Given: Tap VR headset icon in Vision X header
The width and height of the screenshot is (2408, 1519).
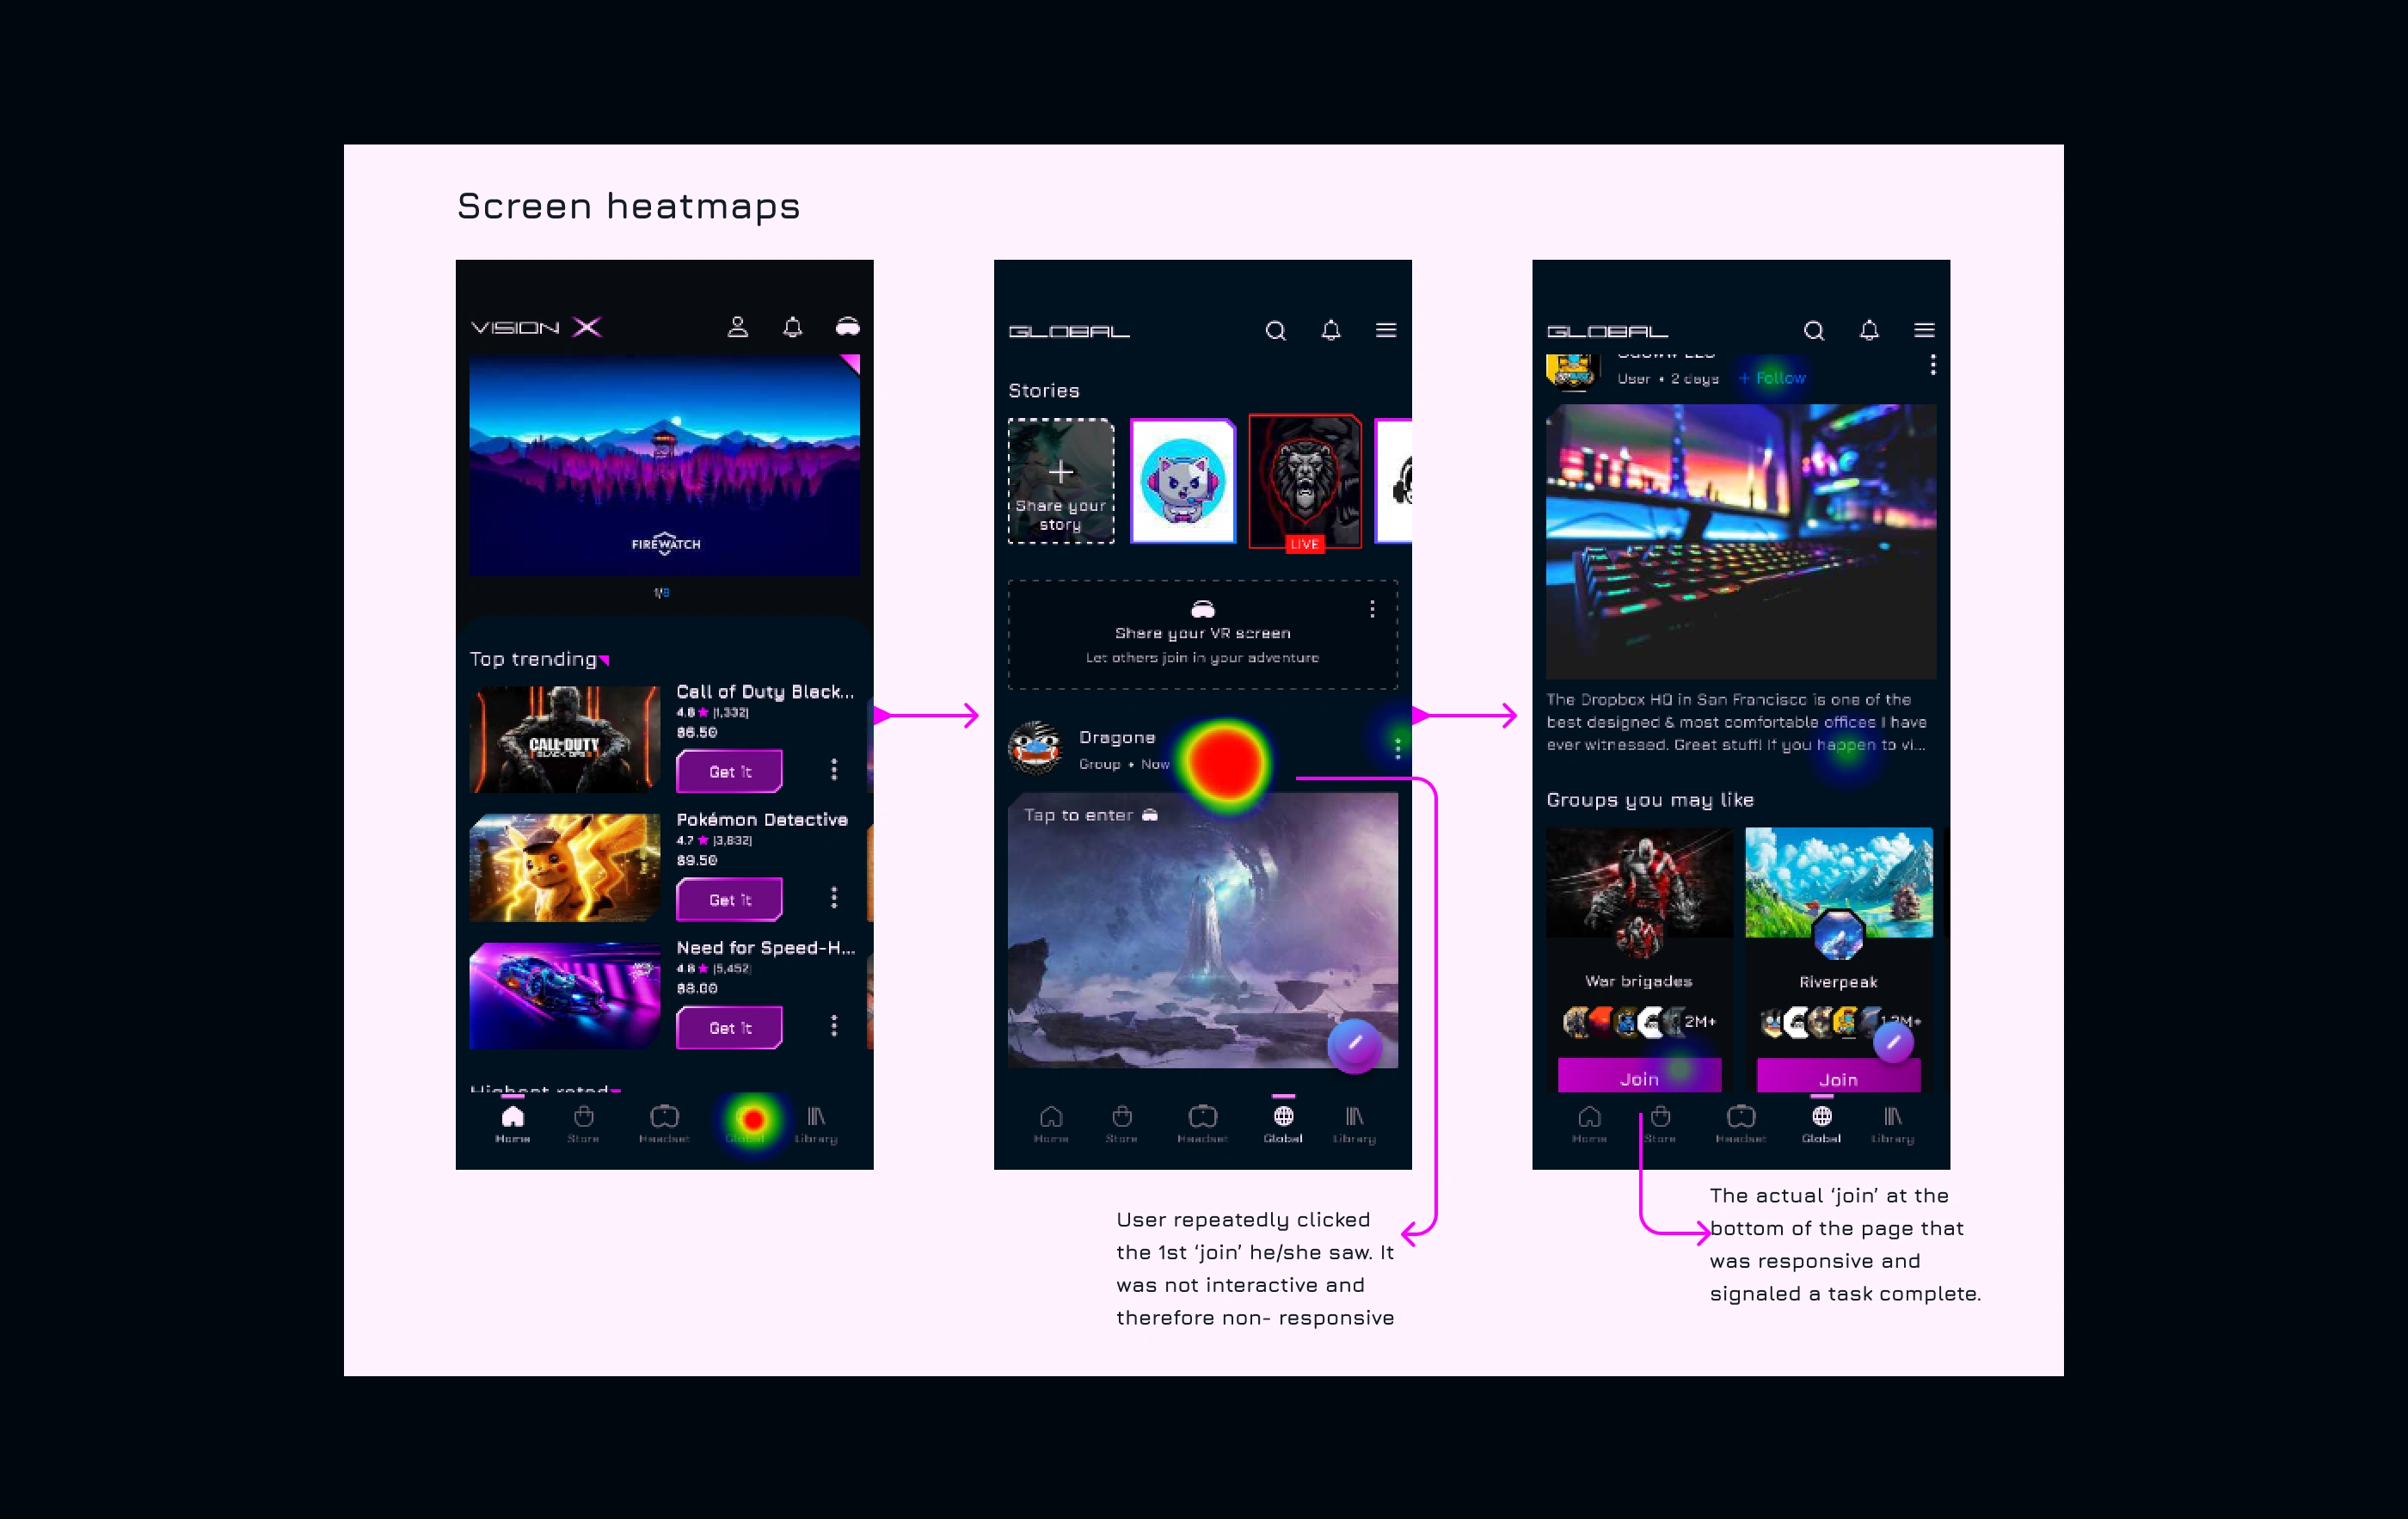Looking at the screenshot, I should [x=847, y=327].
